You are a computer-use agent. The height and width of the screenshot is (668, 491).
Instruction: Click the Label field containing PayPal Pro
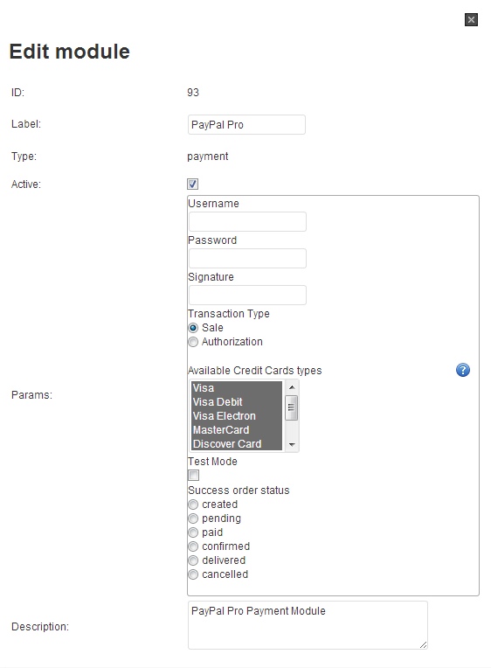246,124
